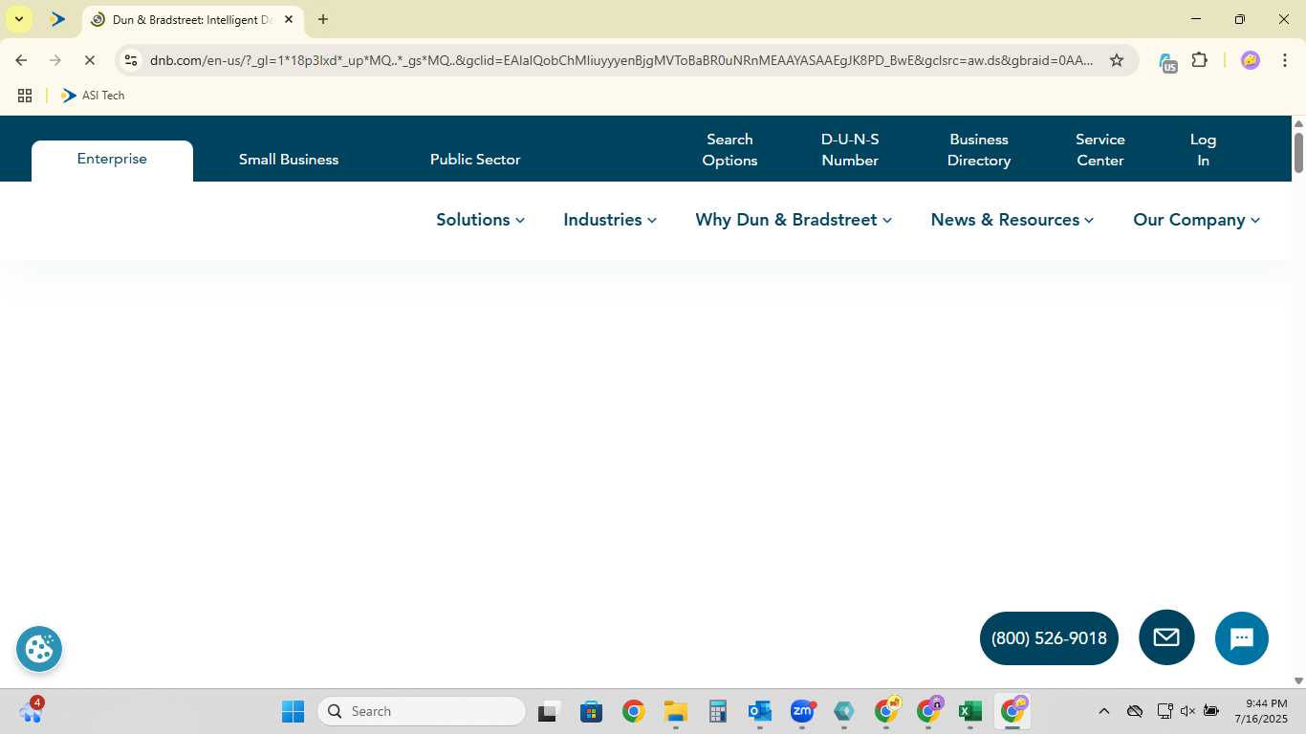Open the tab search dropdown arrow
Screen dimensions: 1306x734
[x=18, y=19]
